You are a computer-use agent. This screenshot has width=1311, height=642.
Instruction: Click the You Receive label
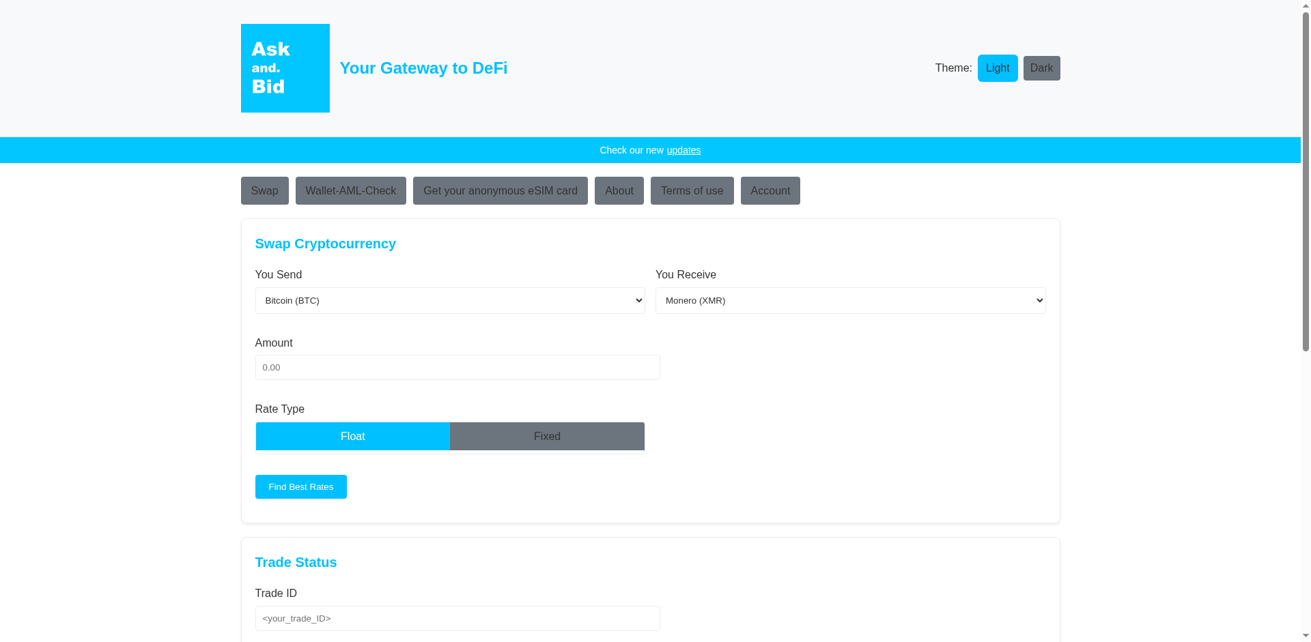686,275
